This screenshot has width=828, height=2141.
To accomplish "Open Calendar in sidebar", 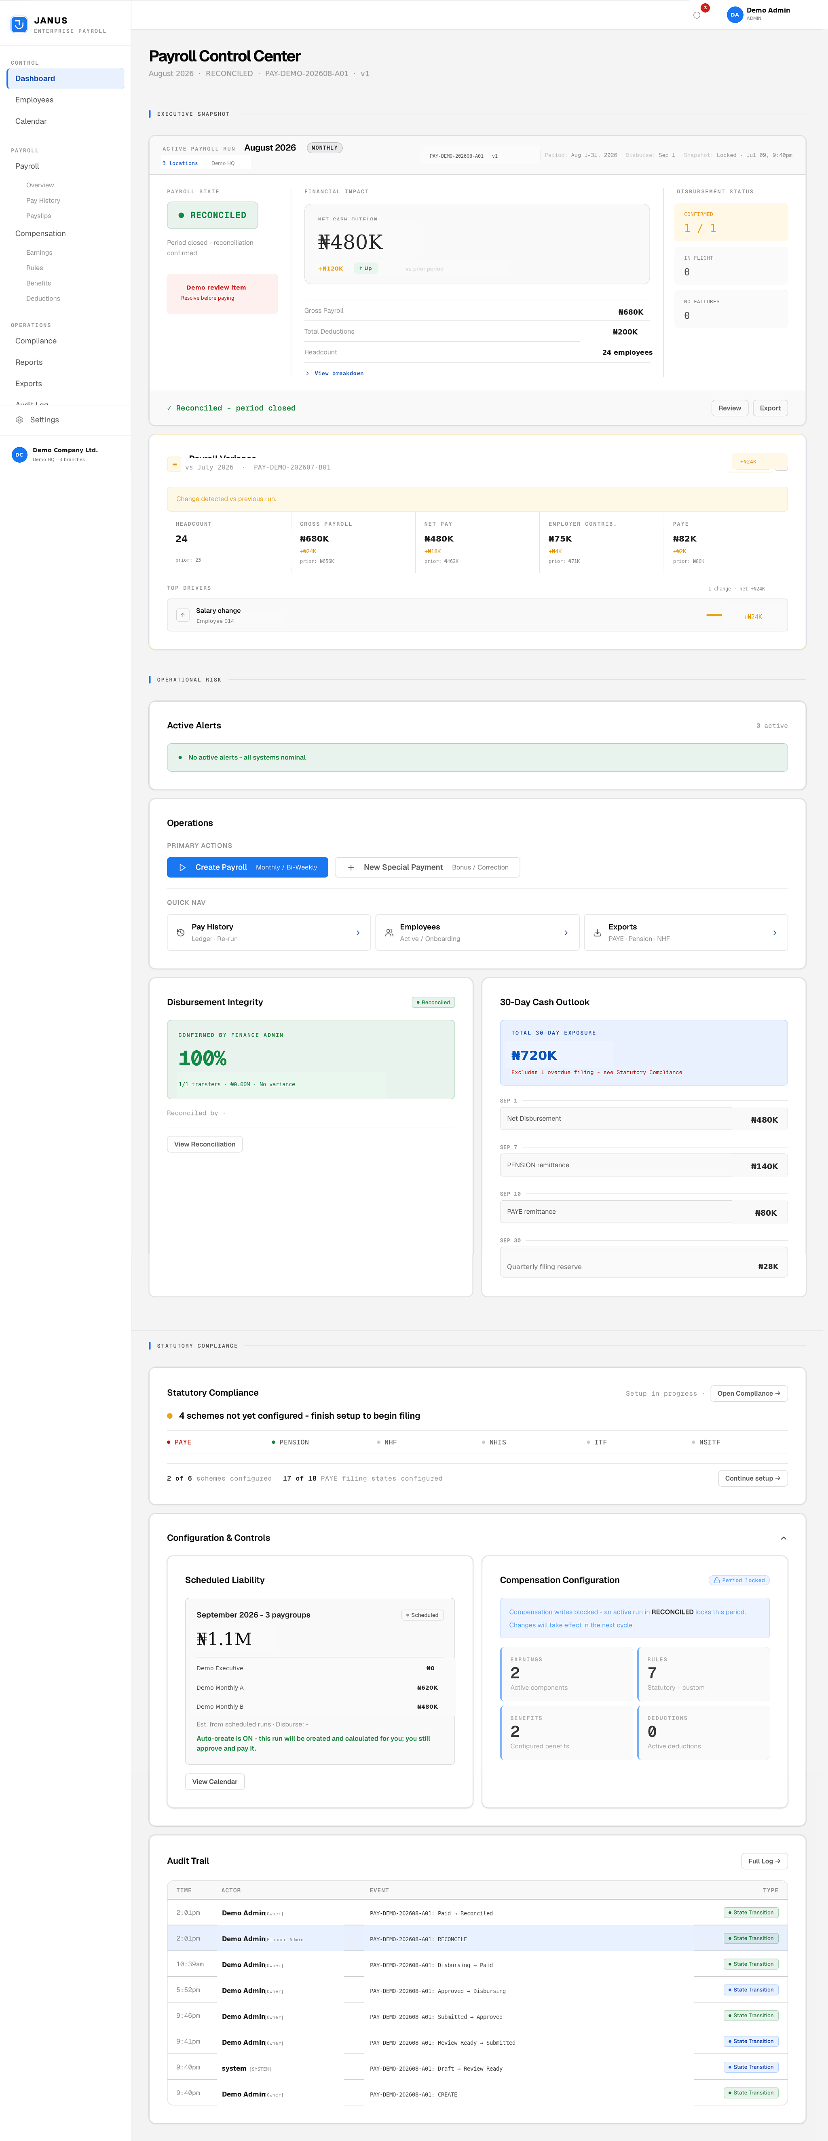I will [x=65, y=121].
